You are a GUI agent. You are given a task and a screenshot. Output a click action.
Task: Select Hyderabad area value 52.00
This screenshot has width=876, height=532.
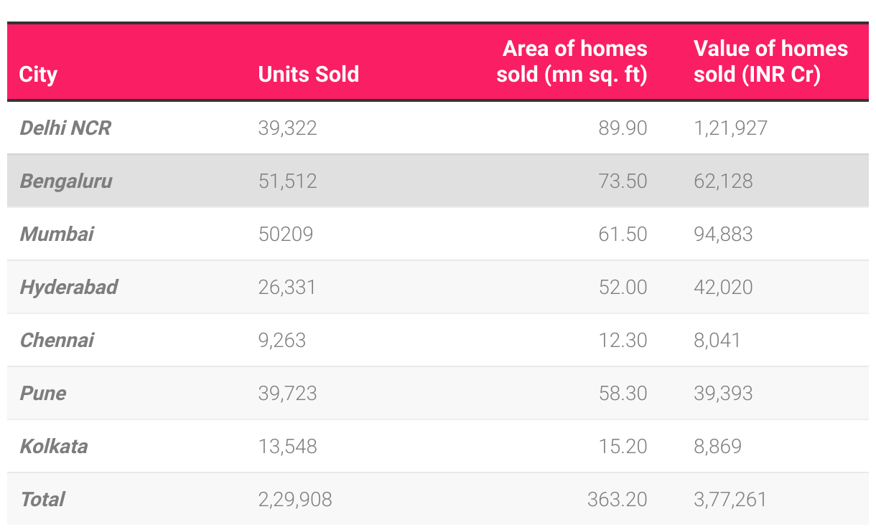tap(623, 287)
